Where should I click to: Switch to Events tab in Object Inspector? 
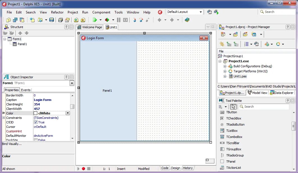26,90
